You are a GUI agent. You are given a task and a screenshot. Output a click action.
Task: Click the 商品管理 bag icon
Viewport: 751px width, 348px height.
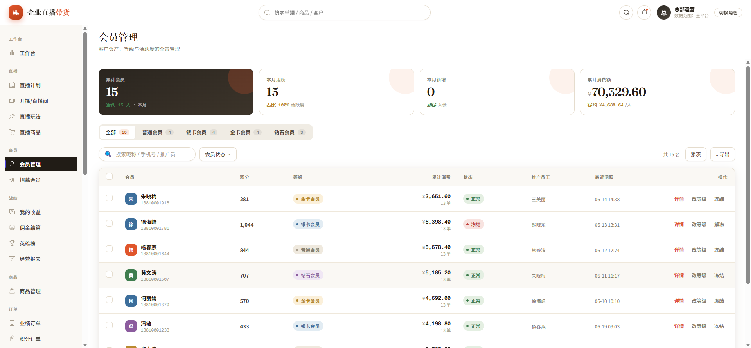[x=12, y=291]
